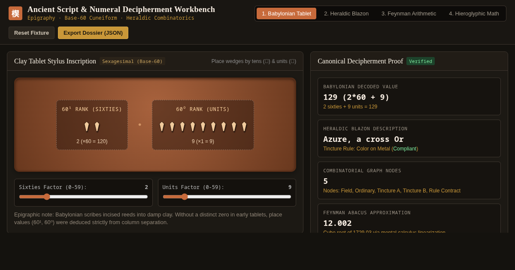Click the Heraldic Blazon Description heading
The height and width of the screenshot is (270, 515).
pyautogui.click(x=365, y=129)
